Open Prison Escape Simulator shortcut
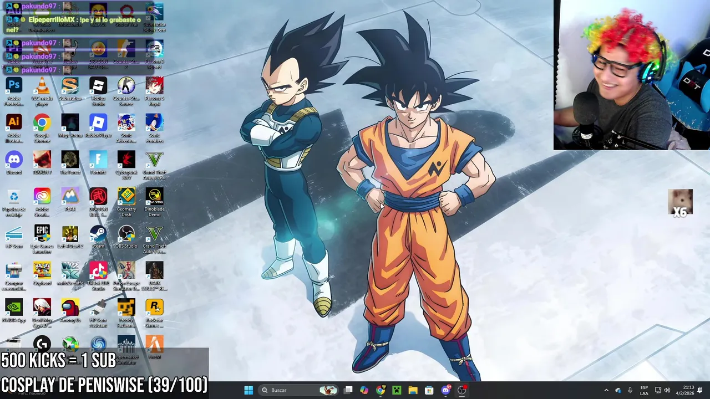The width and height of the screenshot is (710, 399). pyautogui.click(x=126, y=277)
